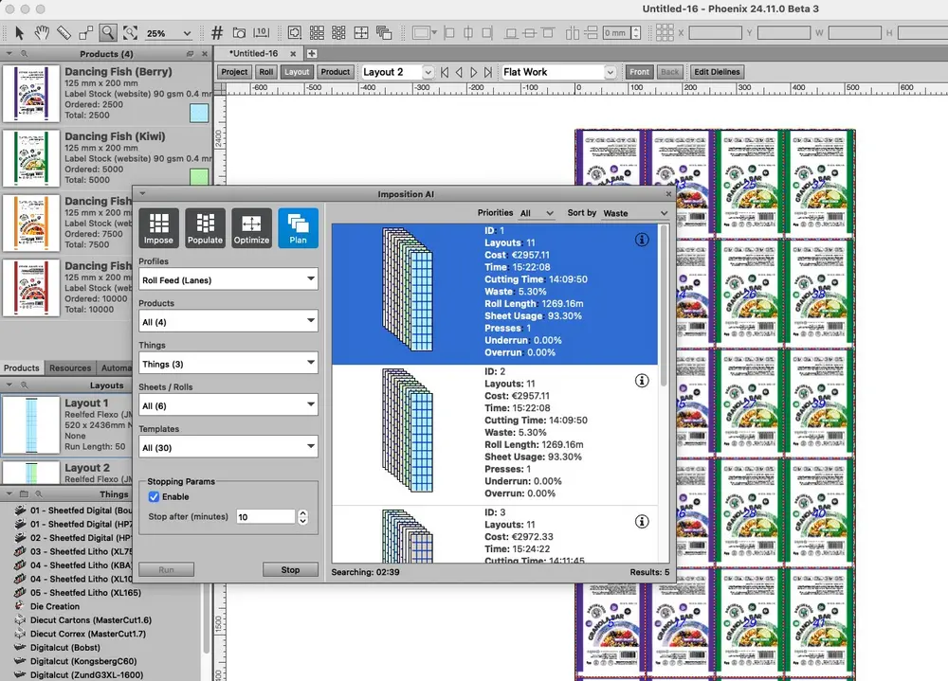The image size is (948, 681).
Task: Show info for result ID 2
Action: [x=642, y=381]
